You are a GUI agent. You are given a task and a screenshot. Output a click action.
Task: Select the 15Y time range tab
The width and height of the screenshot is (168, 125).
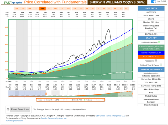point(49,9)
